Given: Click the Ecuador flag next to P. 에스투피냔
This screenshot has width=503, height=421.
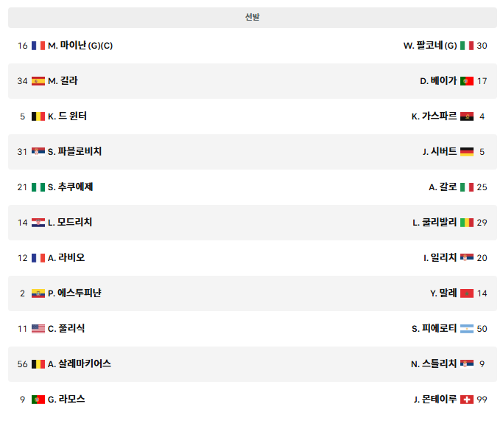Looking at the screenshot, I should (38, 293).
